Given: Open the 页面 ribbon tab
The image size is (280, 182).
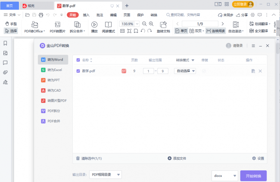Looking at the screenshot, I should (127, 15).
